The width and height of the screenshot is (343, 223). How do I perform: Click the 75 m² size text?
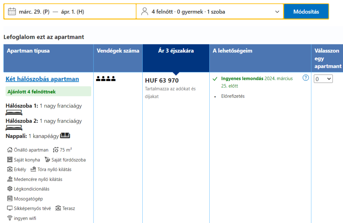(66, 150)
